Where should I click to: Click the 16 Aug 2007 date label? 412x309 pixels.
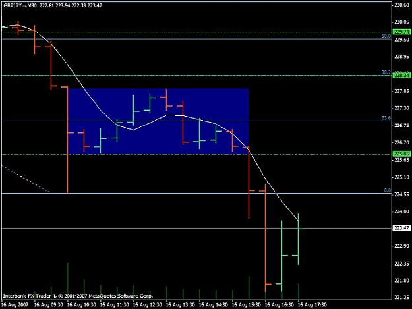pyautogui.click(x=15, y=305)
